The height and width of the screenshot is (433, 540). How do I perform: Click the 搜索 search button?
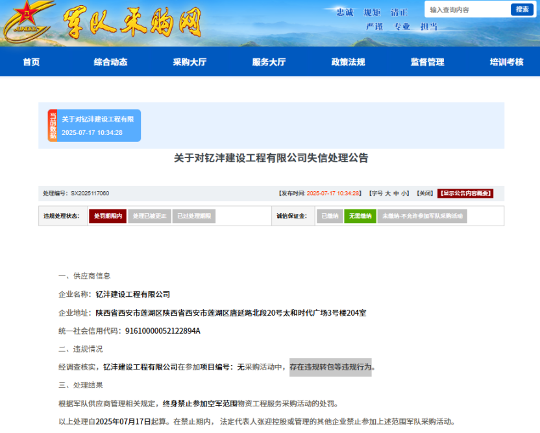click(522, 10)
